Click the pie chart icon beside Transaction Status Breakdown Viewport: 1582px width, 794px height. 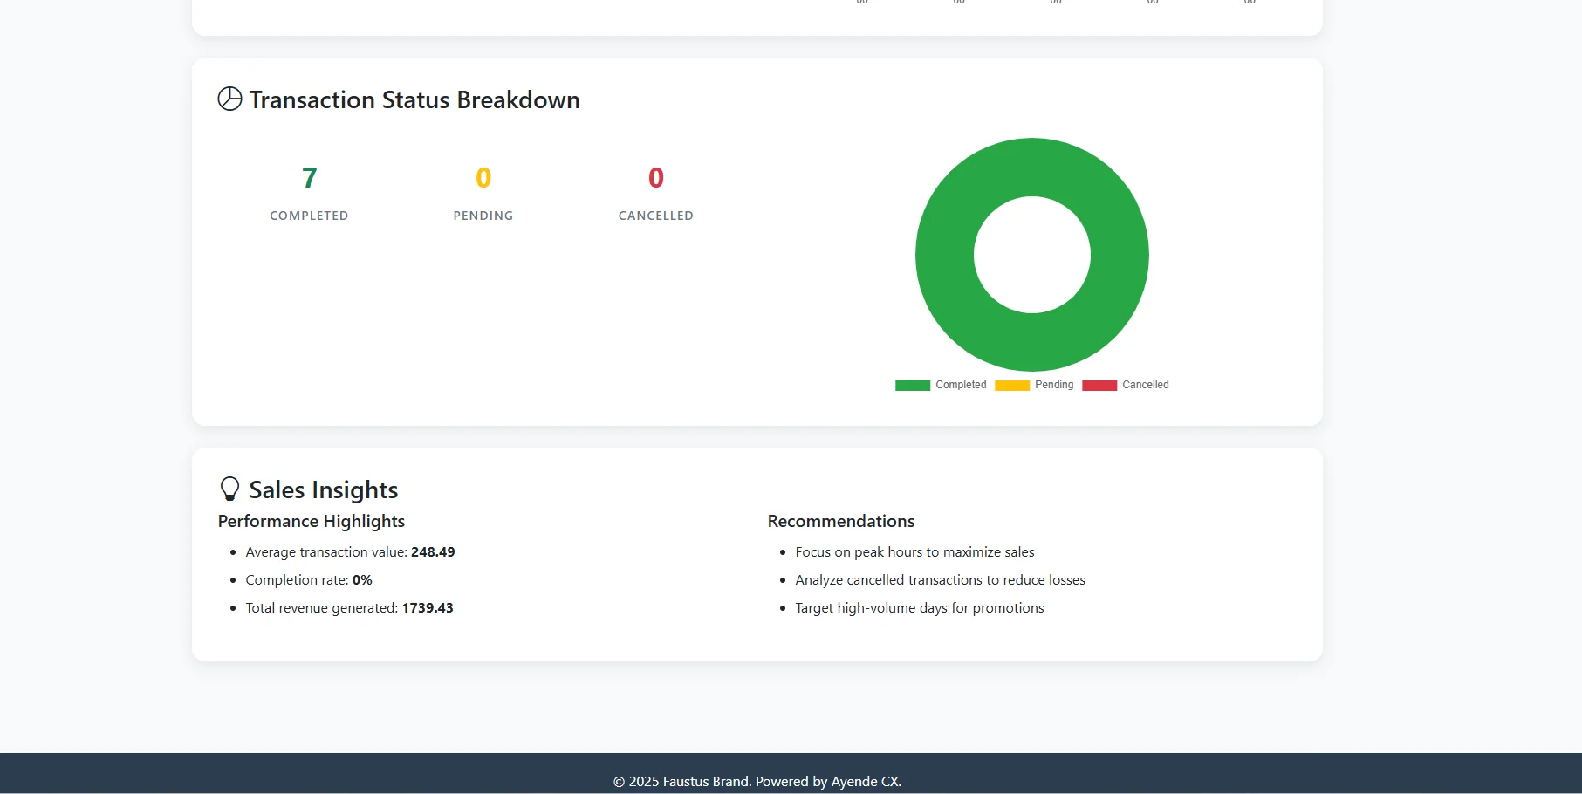pos(229,99)
